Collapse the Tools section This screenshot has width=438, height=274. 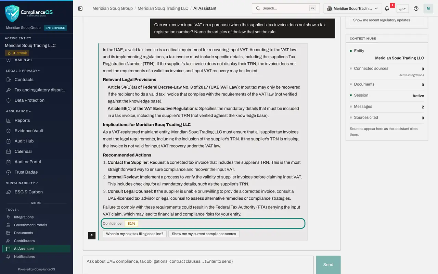[x=13, y=210]
